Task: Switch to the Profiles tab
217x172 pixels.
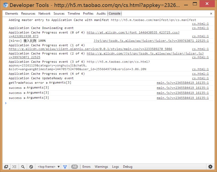Action: tap(88, 14)
